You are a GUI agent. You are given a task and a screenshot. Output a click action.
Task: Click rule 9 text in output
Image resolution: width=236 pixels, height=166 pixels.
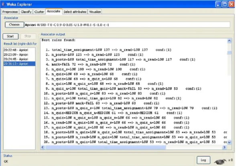click(x=124, y=89)
